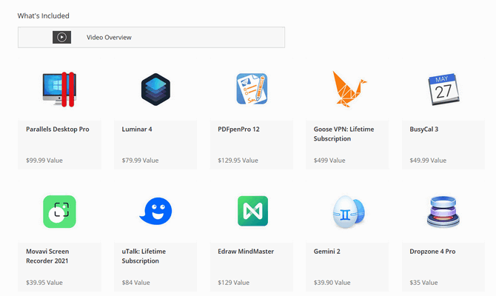This screenshot has width=496, height=296.
Task: Click the Movavi Screen Recorder icon
Action: coord(59,212)
